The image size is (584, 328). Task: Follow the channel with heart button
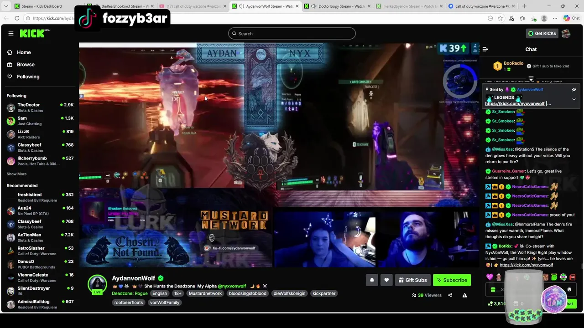point(386,280)
